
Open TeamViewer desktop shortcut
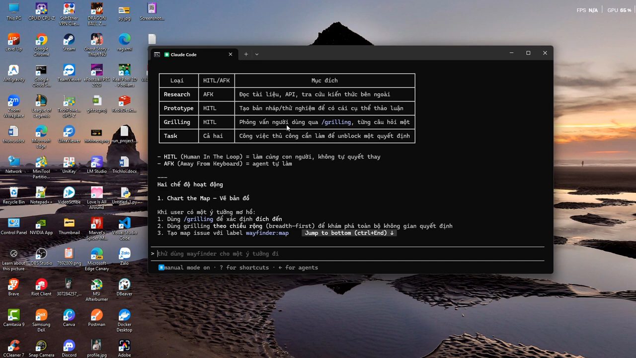69,73
